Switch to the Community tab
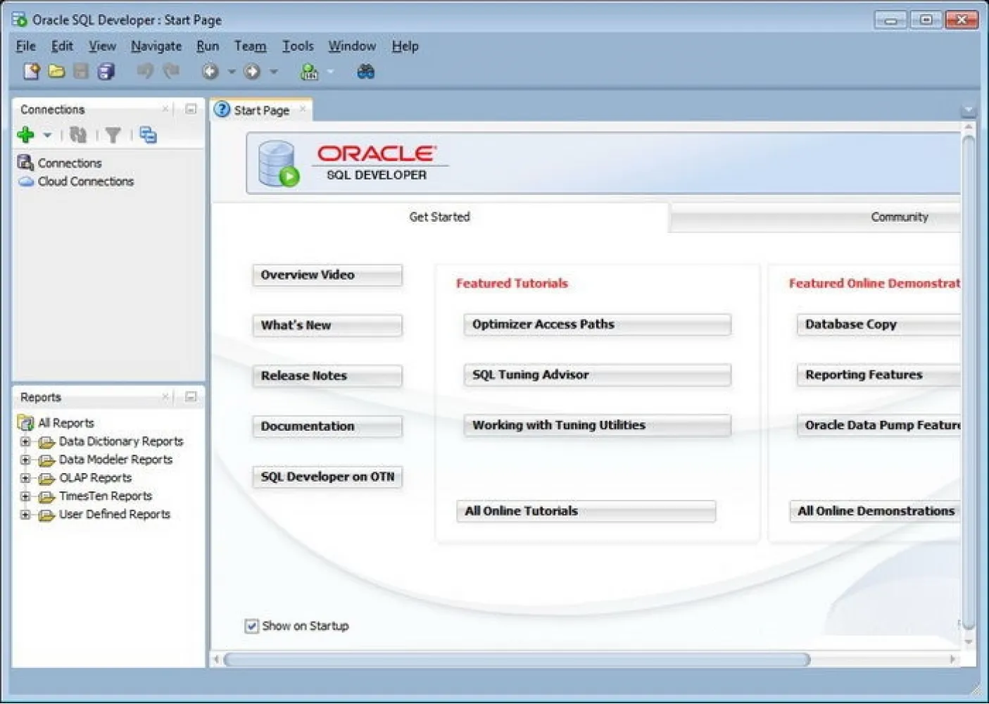The image size is (989, 704). point(817,217)
